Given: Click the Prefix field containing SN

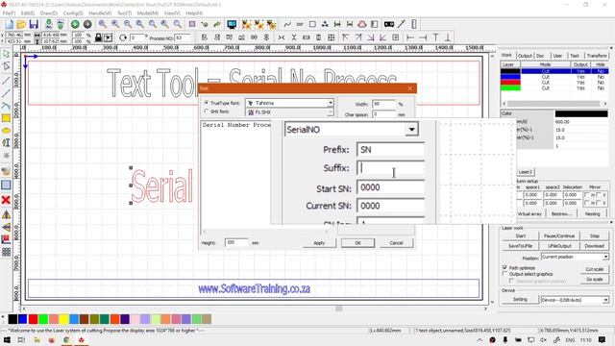Looking at the screenshot, I should [391, 150].
